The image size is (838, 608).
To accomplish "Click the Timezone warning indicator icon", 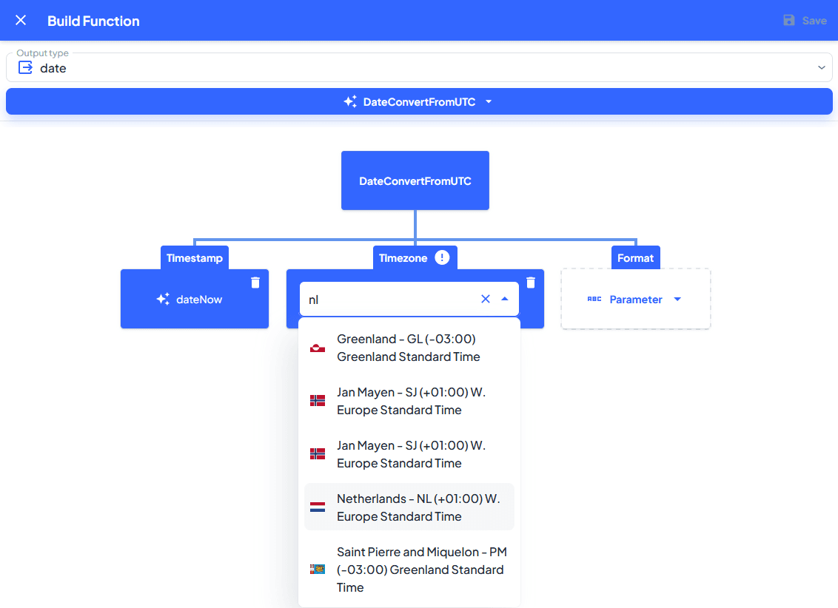I will 442,257.
